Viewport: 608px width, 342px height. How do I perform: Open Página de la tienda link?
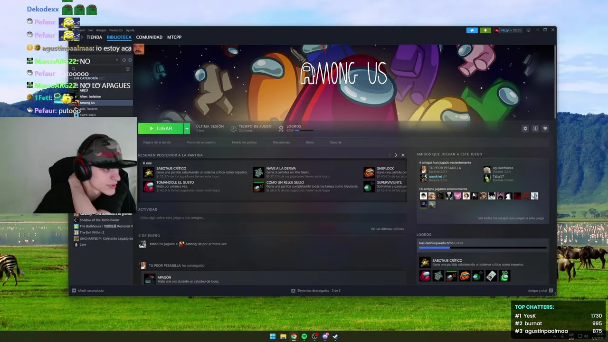[x=157, y=142]
